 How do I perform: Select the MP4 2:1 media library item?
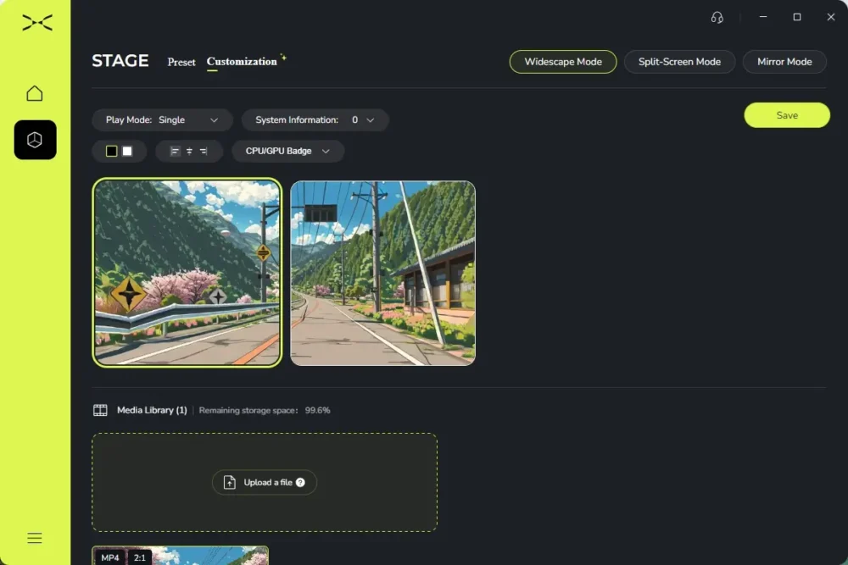[180, 556]
